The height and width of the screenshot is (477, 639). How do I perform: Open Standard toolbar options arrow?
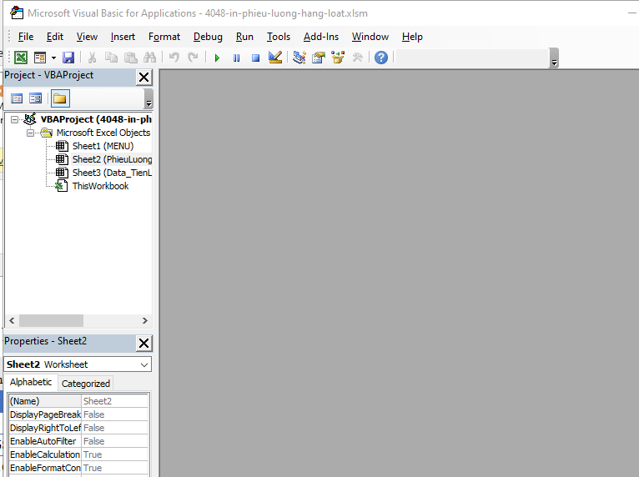pos(554,58)
